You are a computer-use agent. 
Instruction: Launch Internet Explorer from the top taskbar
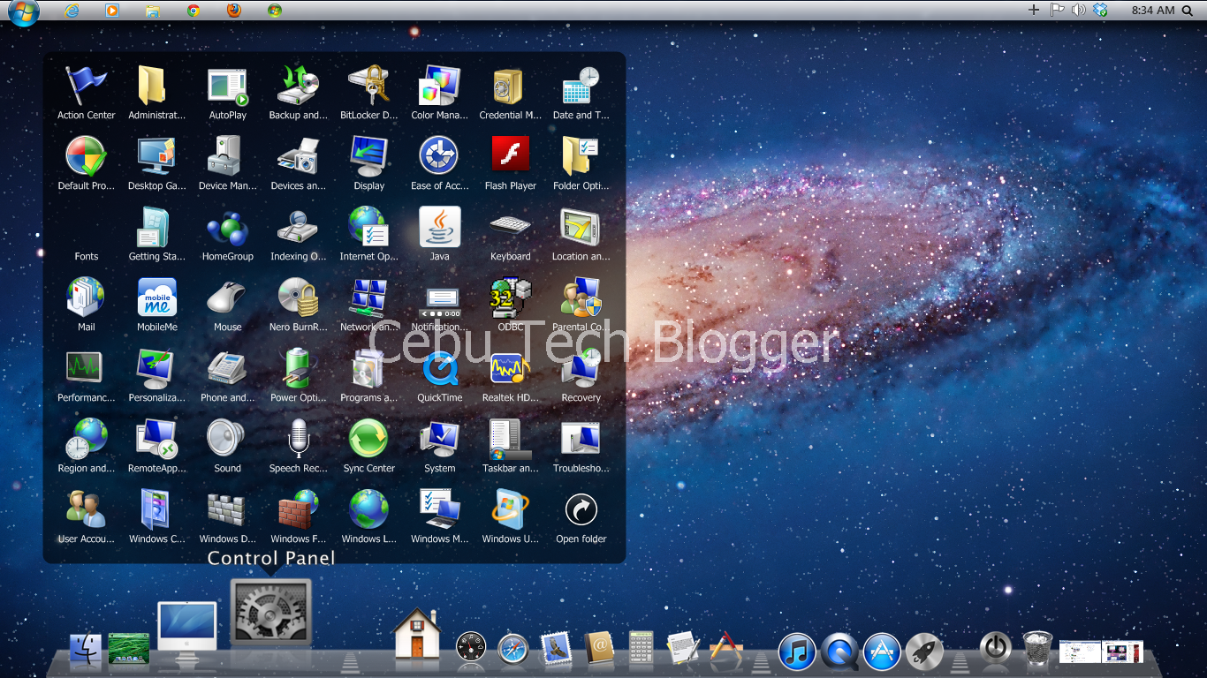coord(72,11)
